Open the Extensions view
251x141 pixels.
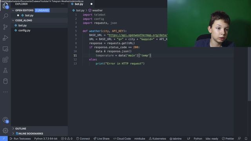pos(5,60)
